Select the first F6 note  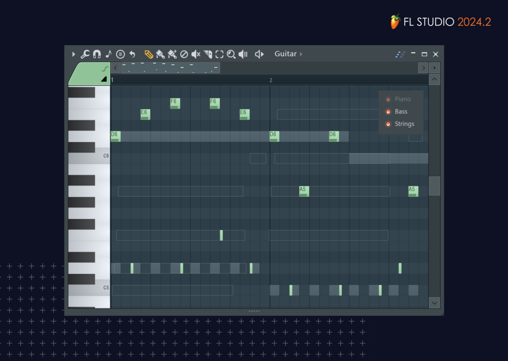[x=175, y=103]
